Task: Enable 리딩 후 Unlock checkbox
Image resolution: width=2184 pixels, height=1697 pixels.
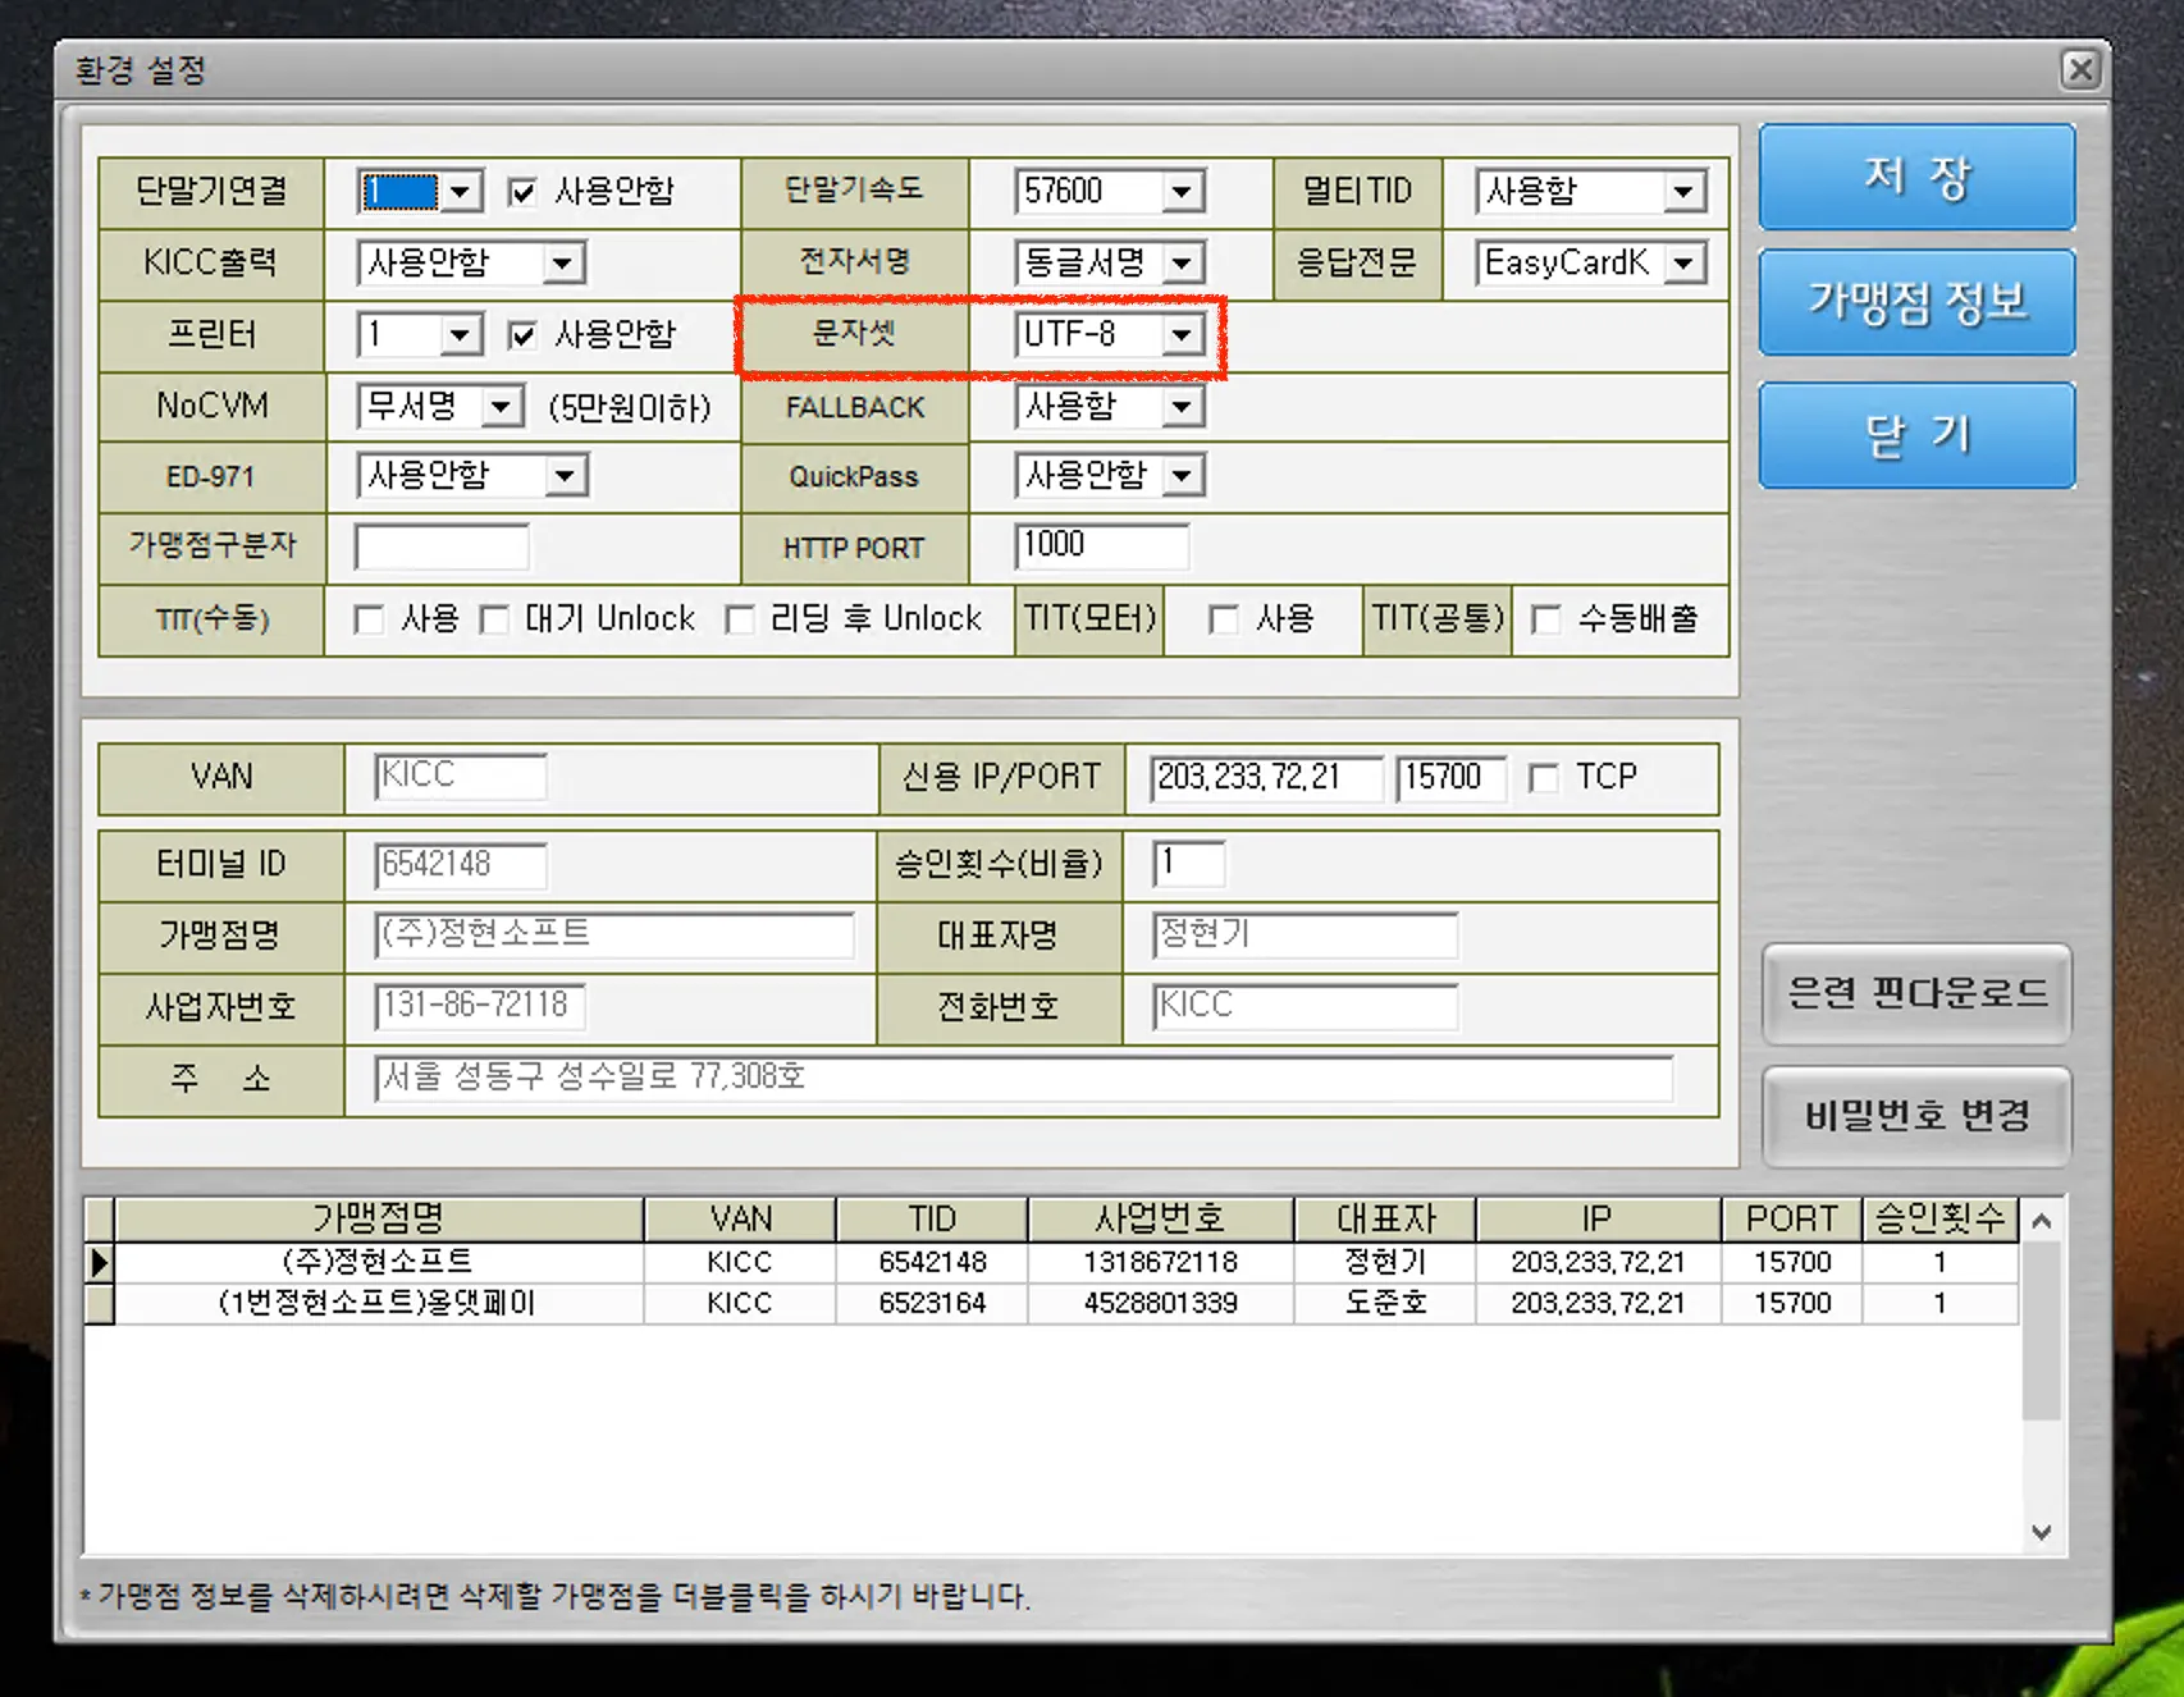Action: pyautogui.click(x=740, y=619)
